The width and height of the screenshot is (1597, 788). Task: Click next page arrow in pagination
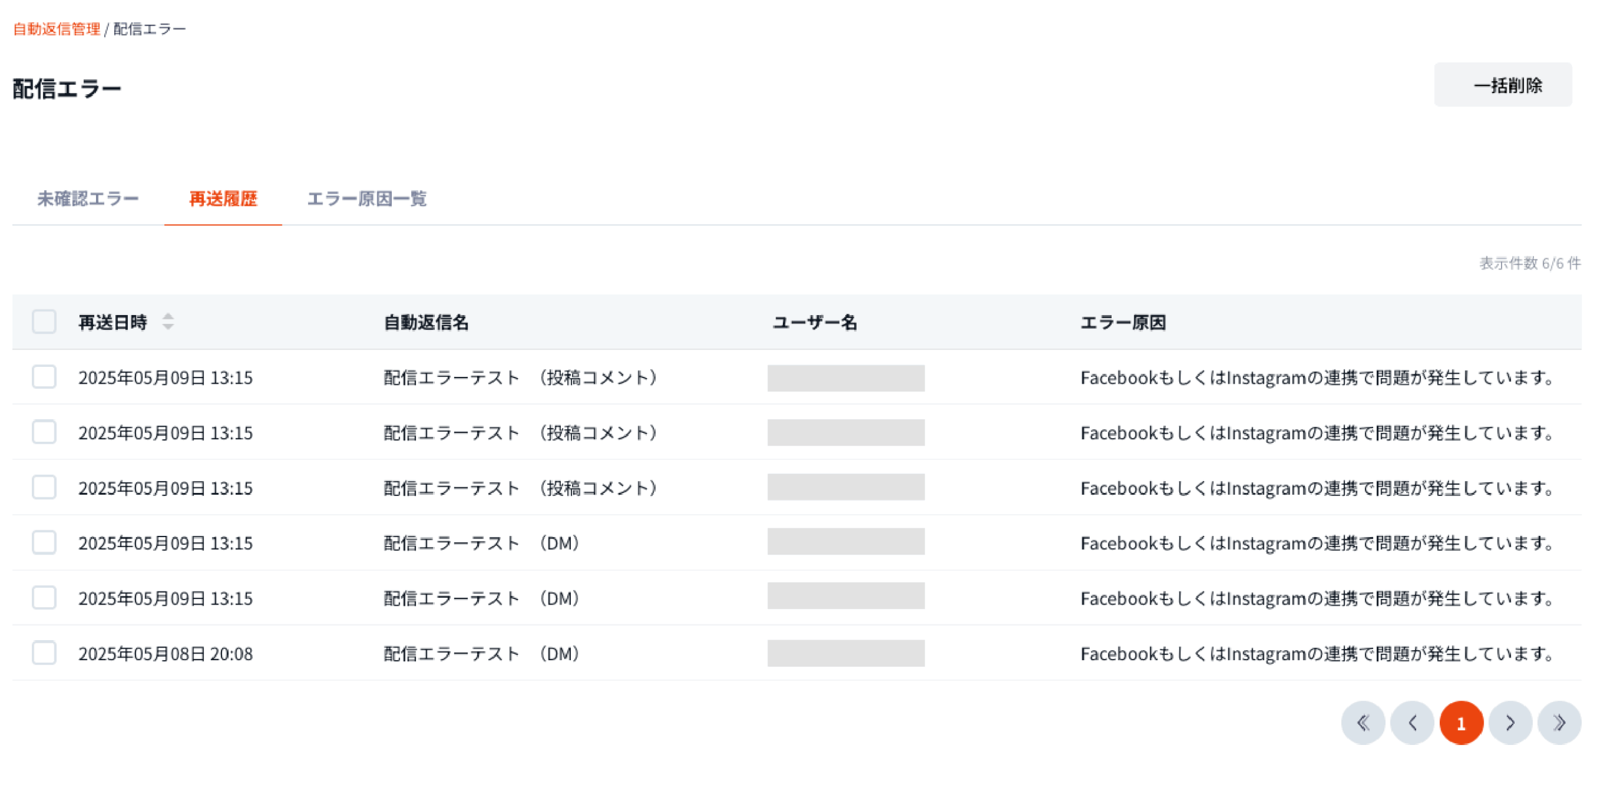tap(1510, 722)
